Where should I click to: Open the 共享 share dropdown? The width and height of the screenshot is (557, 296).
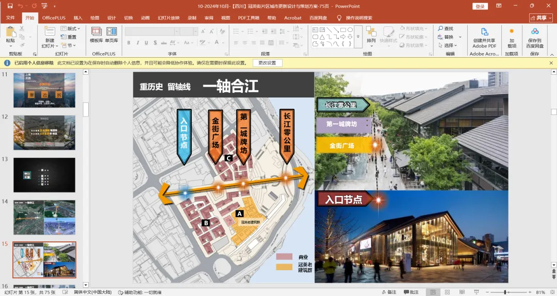tap(541, 18)
